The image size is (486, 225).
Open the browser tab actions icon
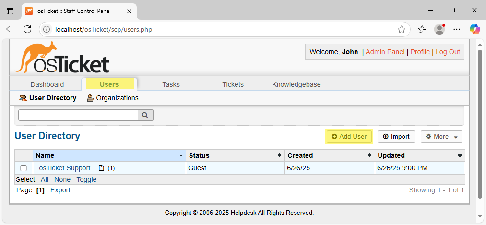click(x=10, y=11)
